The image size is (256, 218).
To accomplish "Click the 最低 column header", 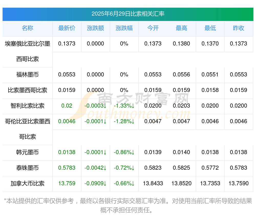I will [210, 28].
